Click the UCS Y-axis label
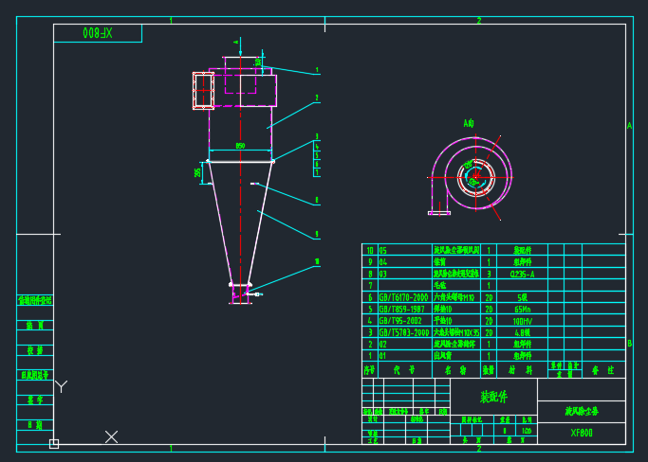The height and width of the screenshot is (462, 648). 61,386
